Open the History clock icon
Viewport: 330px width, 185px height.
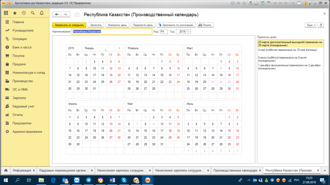24,13
